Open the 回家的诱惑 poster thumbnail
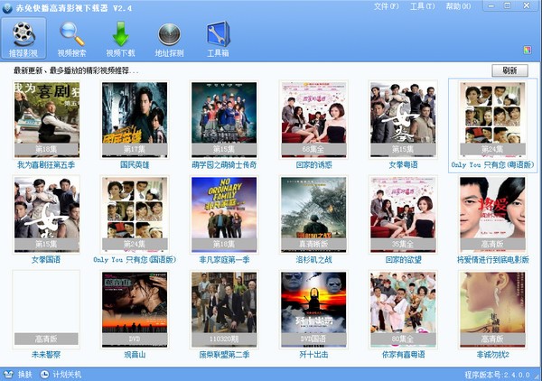The width and height of the screenshot is (542, 381). point(313,119)
